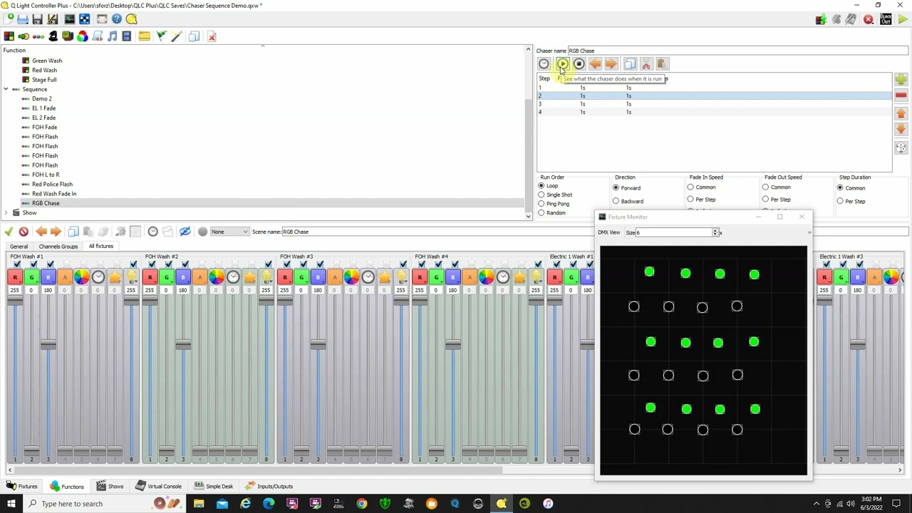Add a new Video function filmstrip icon

[127, 36]
